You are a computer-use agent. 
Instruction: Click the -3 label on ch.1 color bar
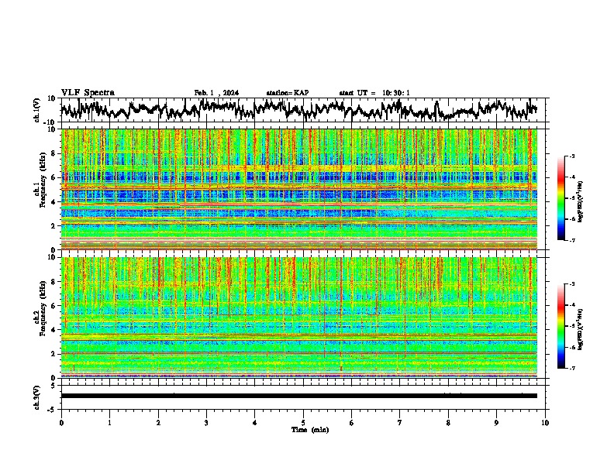coord(571,156)
